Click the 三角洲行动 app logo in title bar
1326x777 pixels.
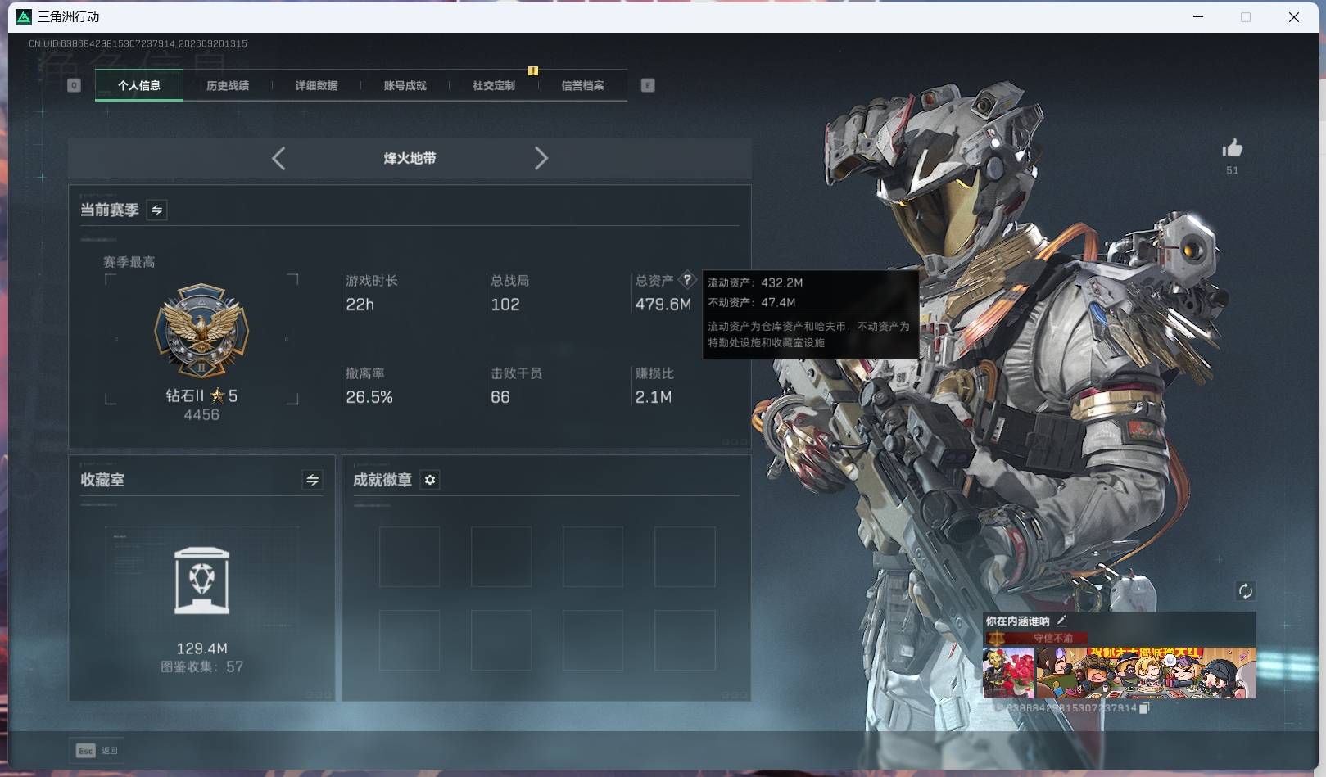(x=24, y=16)
